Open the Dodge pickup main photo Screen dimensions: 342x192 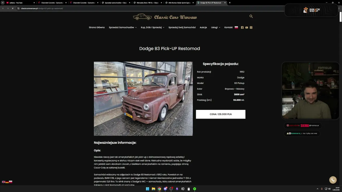pyautogui.click(x=143, y=99)
